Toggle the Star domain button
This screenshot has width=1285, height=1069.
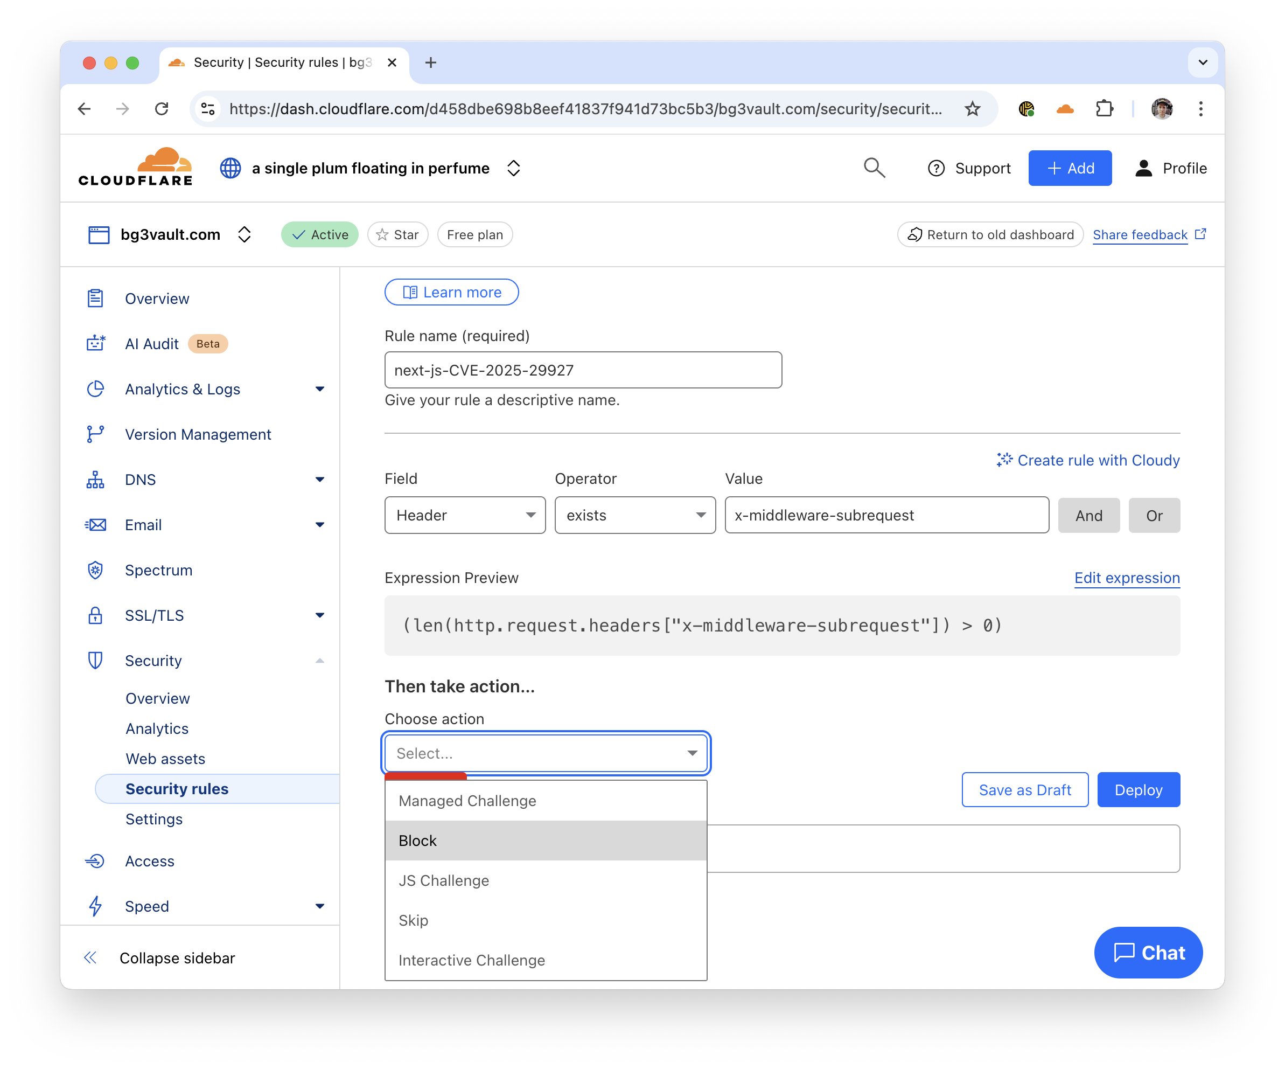[398, 234]
